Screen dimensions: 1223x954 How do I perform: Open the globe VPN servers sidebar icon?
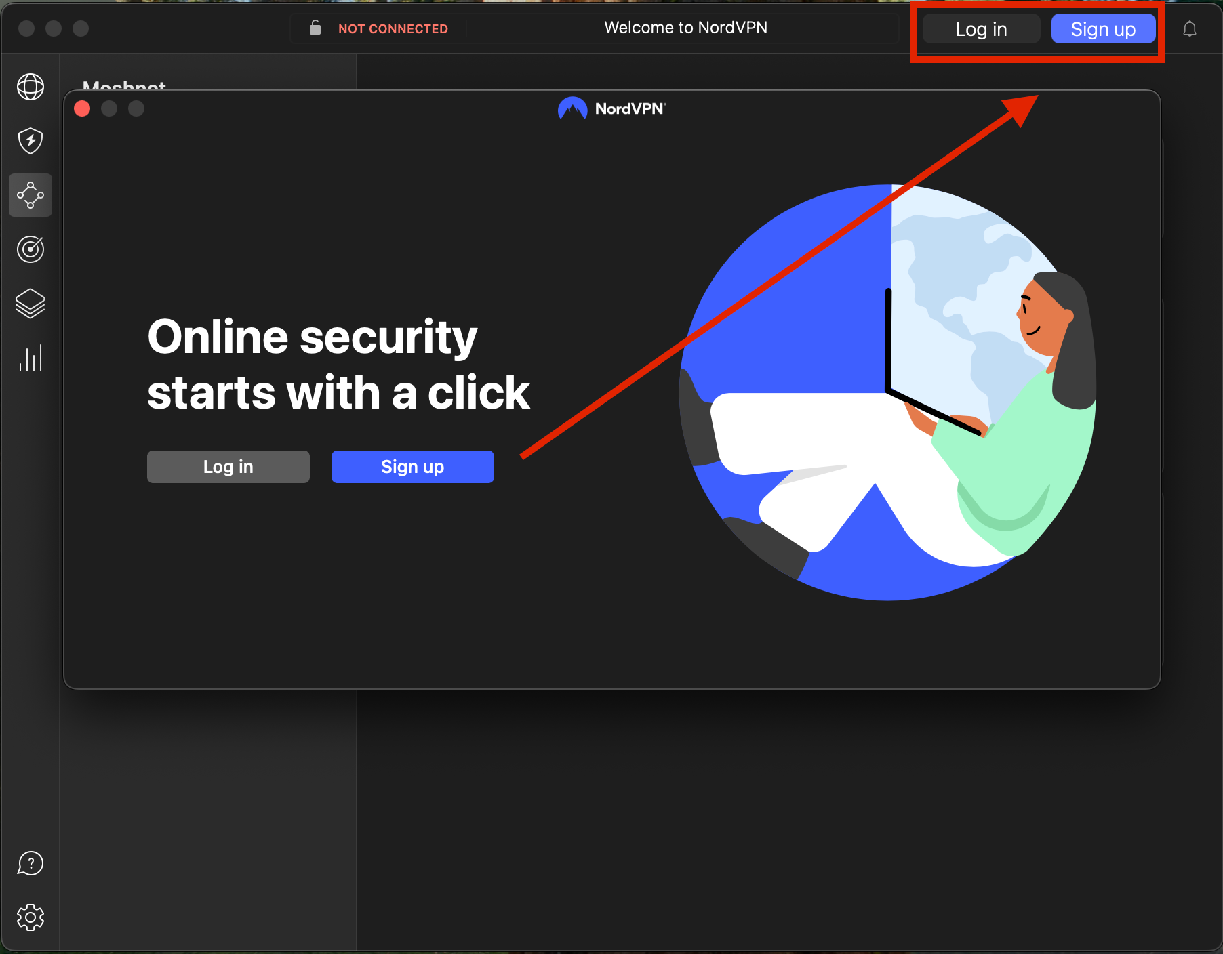[x=31, y=87]
